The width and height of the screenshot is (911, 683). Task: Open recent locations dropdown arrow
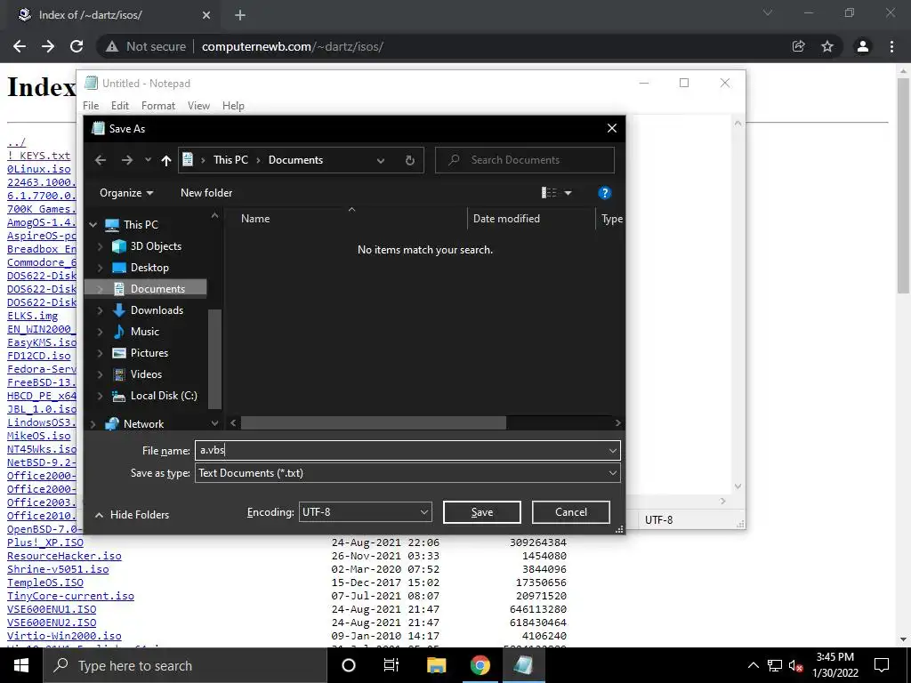[148, 160]
